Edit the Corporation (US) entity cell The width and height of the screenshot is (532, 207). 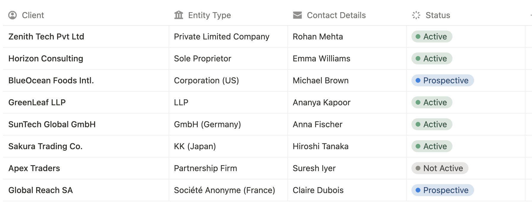click(x=206, y=80)
